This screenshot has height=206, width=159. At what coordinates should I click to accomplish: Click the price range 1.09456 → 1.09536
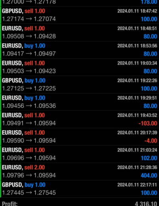29,106
